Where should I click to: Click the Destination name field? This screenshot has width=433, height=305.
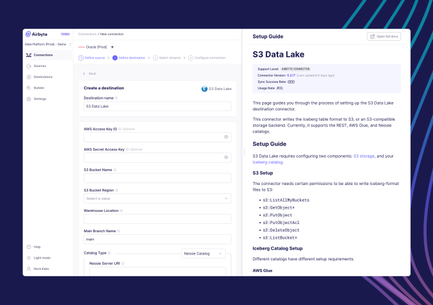(x=158, y=107)
